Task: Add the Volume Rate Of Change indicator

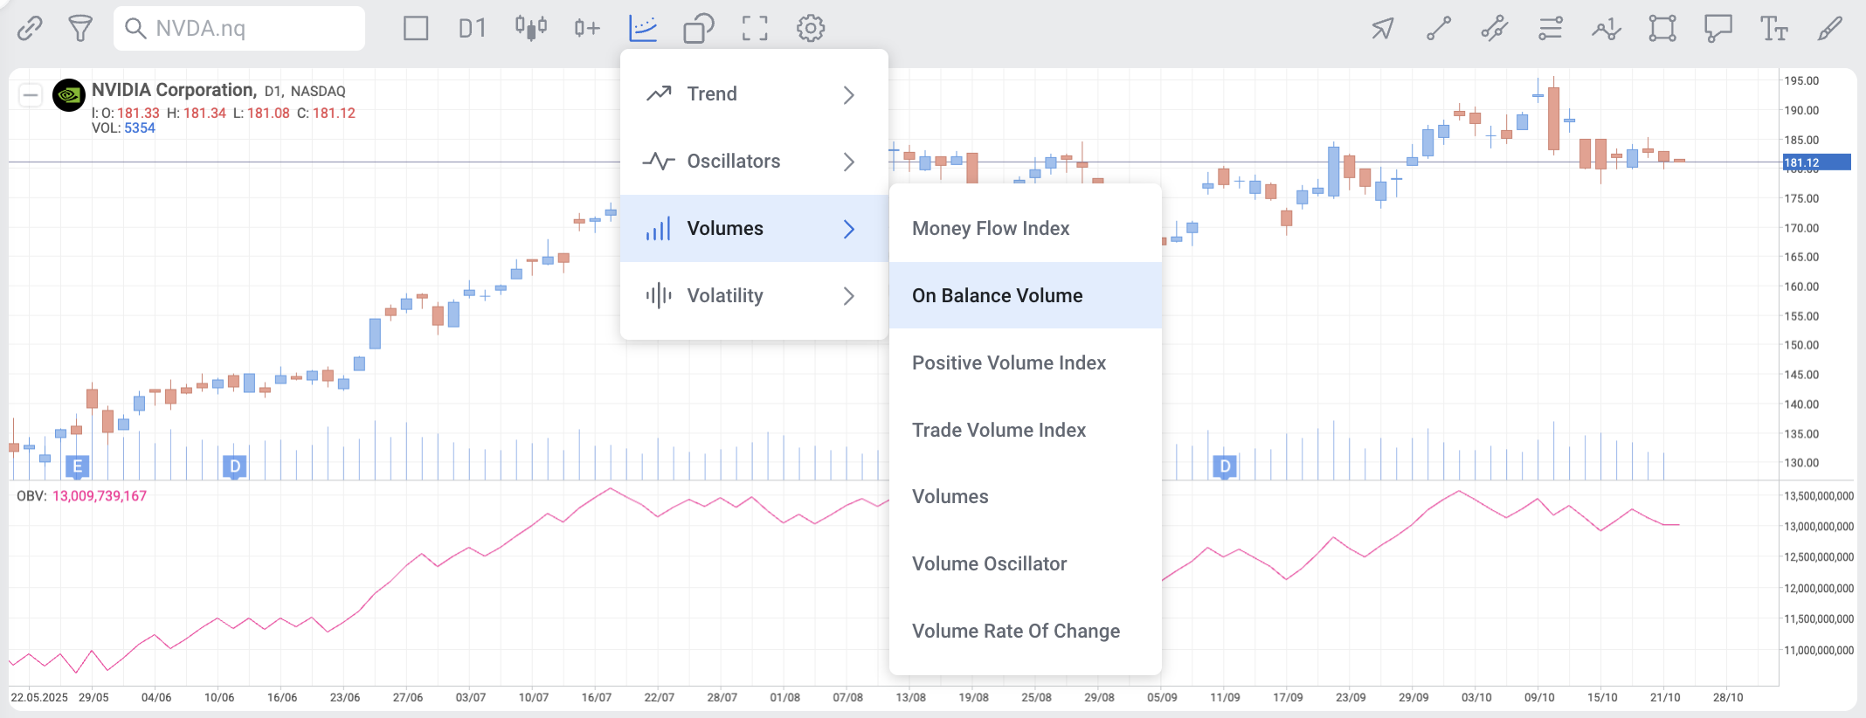Action: pos(1026,631)
